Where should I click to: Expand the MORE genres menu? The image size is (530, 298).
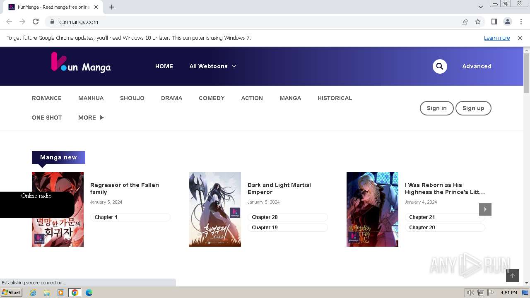(91, 118)
